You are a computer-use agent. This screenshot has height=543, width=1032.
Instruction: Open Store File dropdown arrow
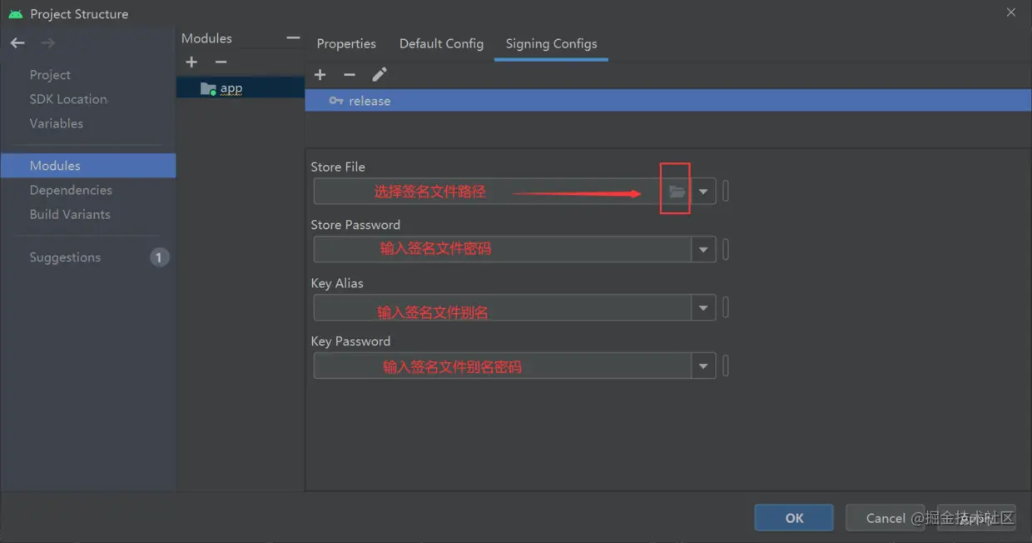(x=703, y=192)
